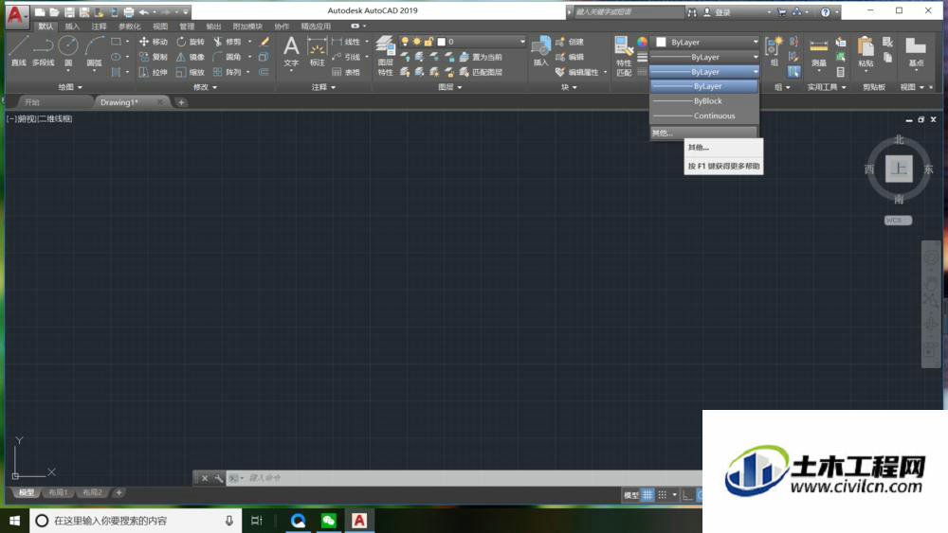Expand the Draw (绘图) panel
Screen dimensions: 948x533
point(70,87)
